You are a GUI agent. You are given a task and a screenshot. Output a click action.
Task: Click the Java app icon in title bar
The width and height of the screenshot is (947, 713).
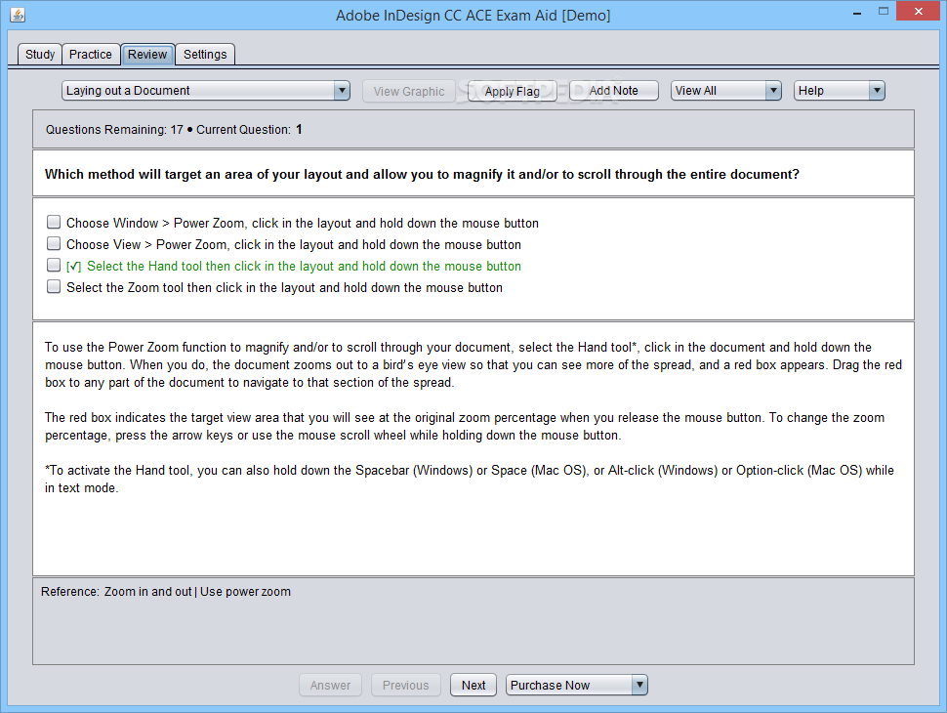pyautogui.click(x=18, y=15)
